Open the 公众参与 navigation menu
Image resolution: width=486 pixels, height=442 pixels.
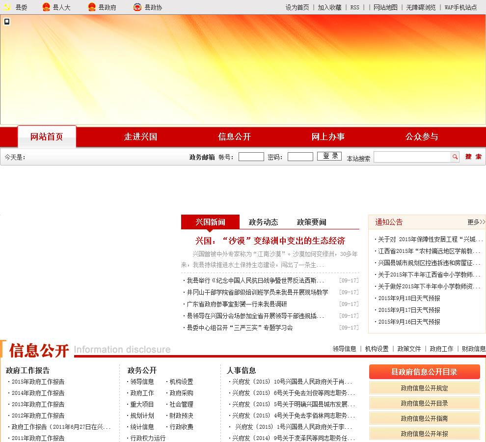click(x=422, y=137)
